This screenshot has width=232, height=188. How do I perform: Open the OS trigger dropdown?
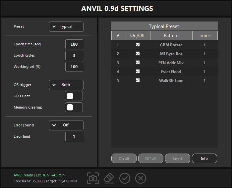[66, 85]
